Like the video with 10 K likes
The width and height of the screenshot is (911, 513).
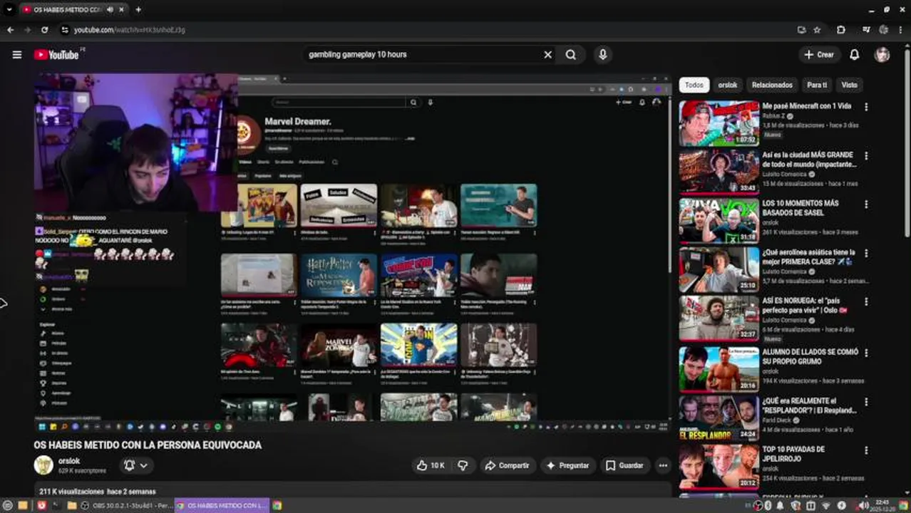pyautogui.click(x=431, y=465)
